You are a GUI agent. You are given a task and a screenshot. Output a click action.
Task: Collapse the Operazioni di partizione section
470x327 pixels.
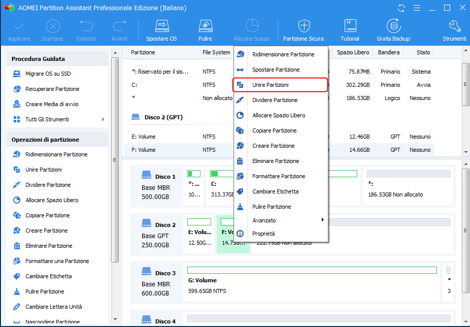coord(57,140)
